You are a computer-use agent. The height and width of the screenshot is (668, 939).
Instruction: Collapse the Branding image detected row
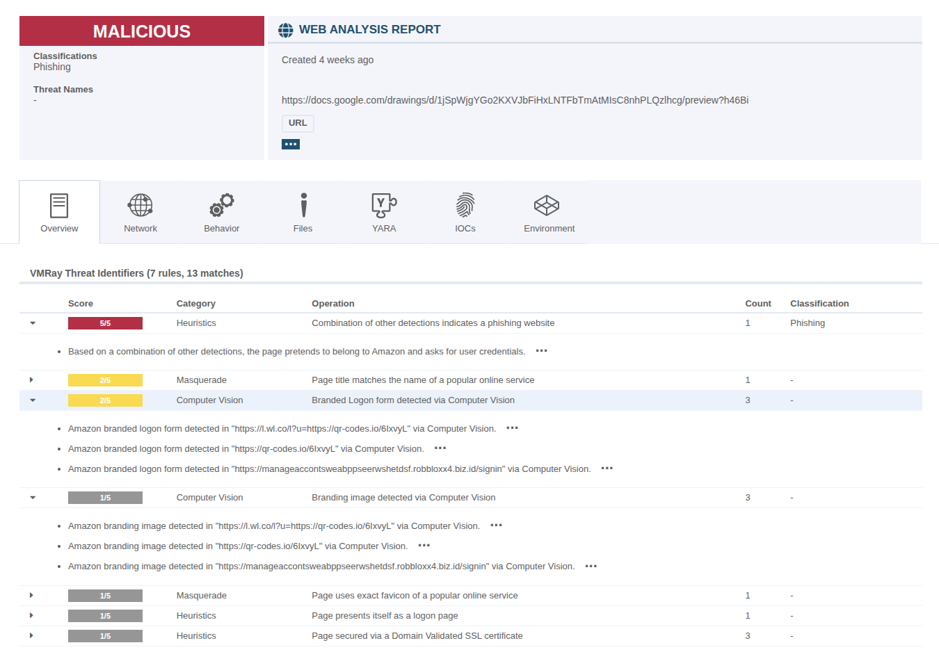(33, 498)
